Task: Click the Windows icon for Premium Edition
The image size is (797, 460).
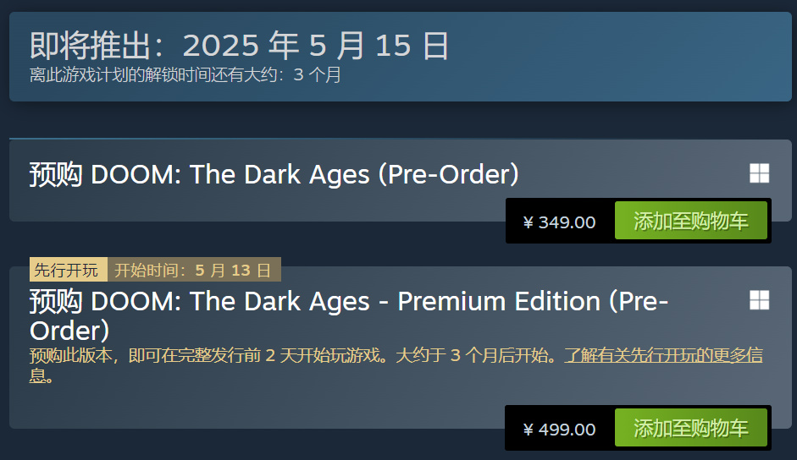Action: pyautogui.click(x=760, y=299)
